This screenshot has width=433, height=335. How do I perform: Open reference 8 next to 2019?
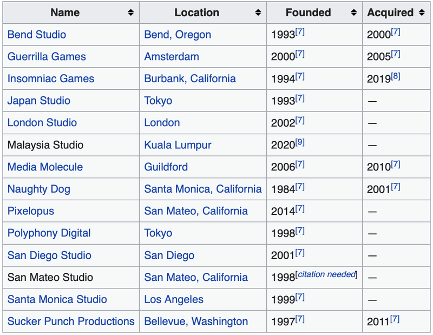(396, 77)
